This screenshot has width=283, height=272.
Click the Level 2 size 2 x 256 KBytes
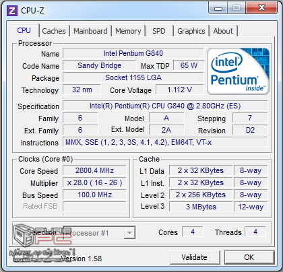201,195
